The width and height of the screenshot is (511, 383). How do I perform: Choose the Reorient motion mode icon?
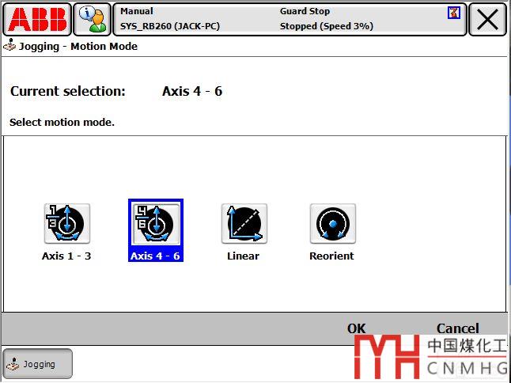[333, 224]
